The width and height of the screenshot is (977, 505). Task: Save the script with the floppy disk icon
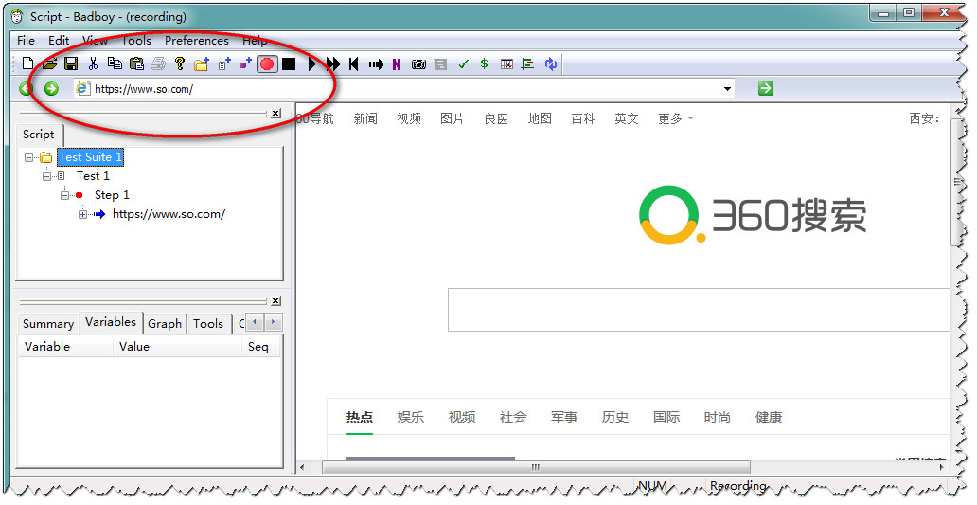point(71,63)
